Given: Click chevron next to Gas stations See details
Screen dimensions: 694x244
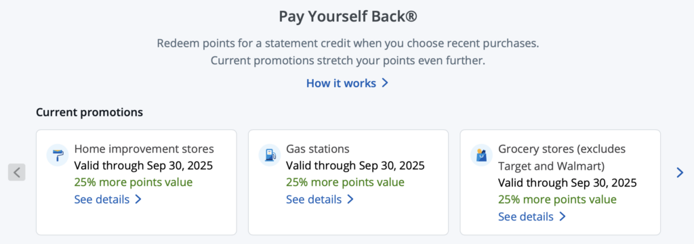Looking at the screenshot, I should click(x=350, y=199).
